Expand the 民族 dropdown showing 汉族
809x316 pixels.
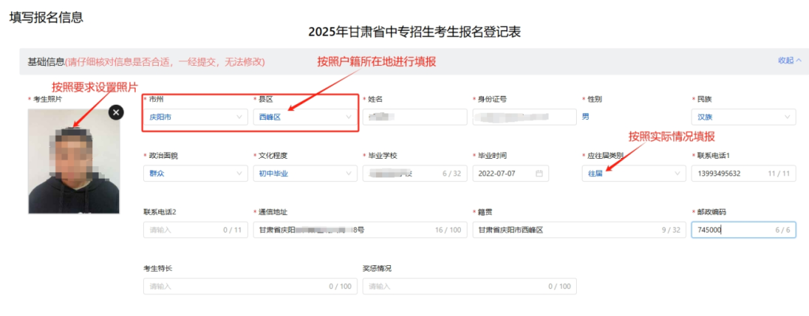[742, 117]
